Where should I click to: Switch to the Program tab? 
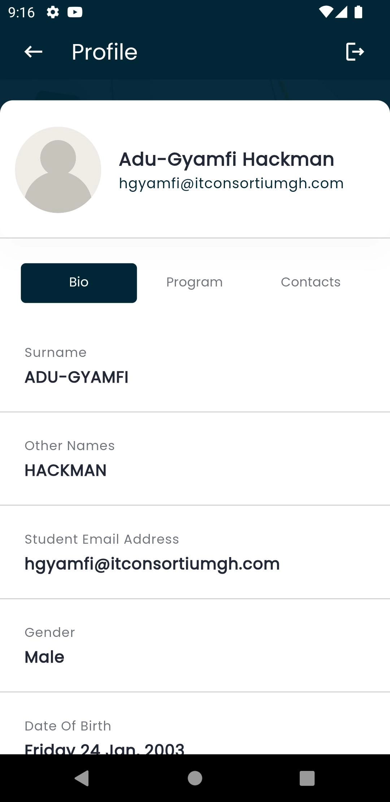[194, 282]
